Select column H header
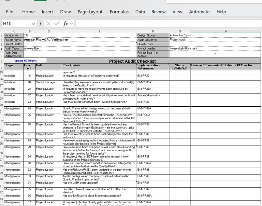The height and width of the screenshot is (206, 262). (226, 32)
